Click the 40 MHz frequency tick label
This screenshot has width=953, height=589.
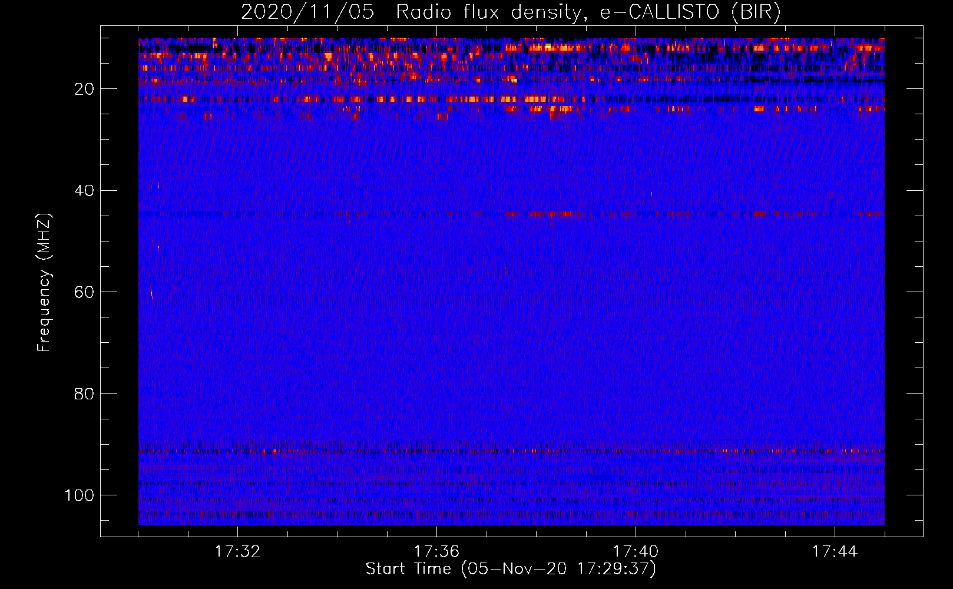click(84, 191)
